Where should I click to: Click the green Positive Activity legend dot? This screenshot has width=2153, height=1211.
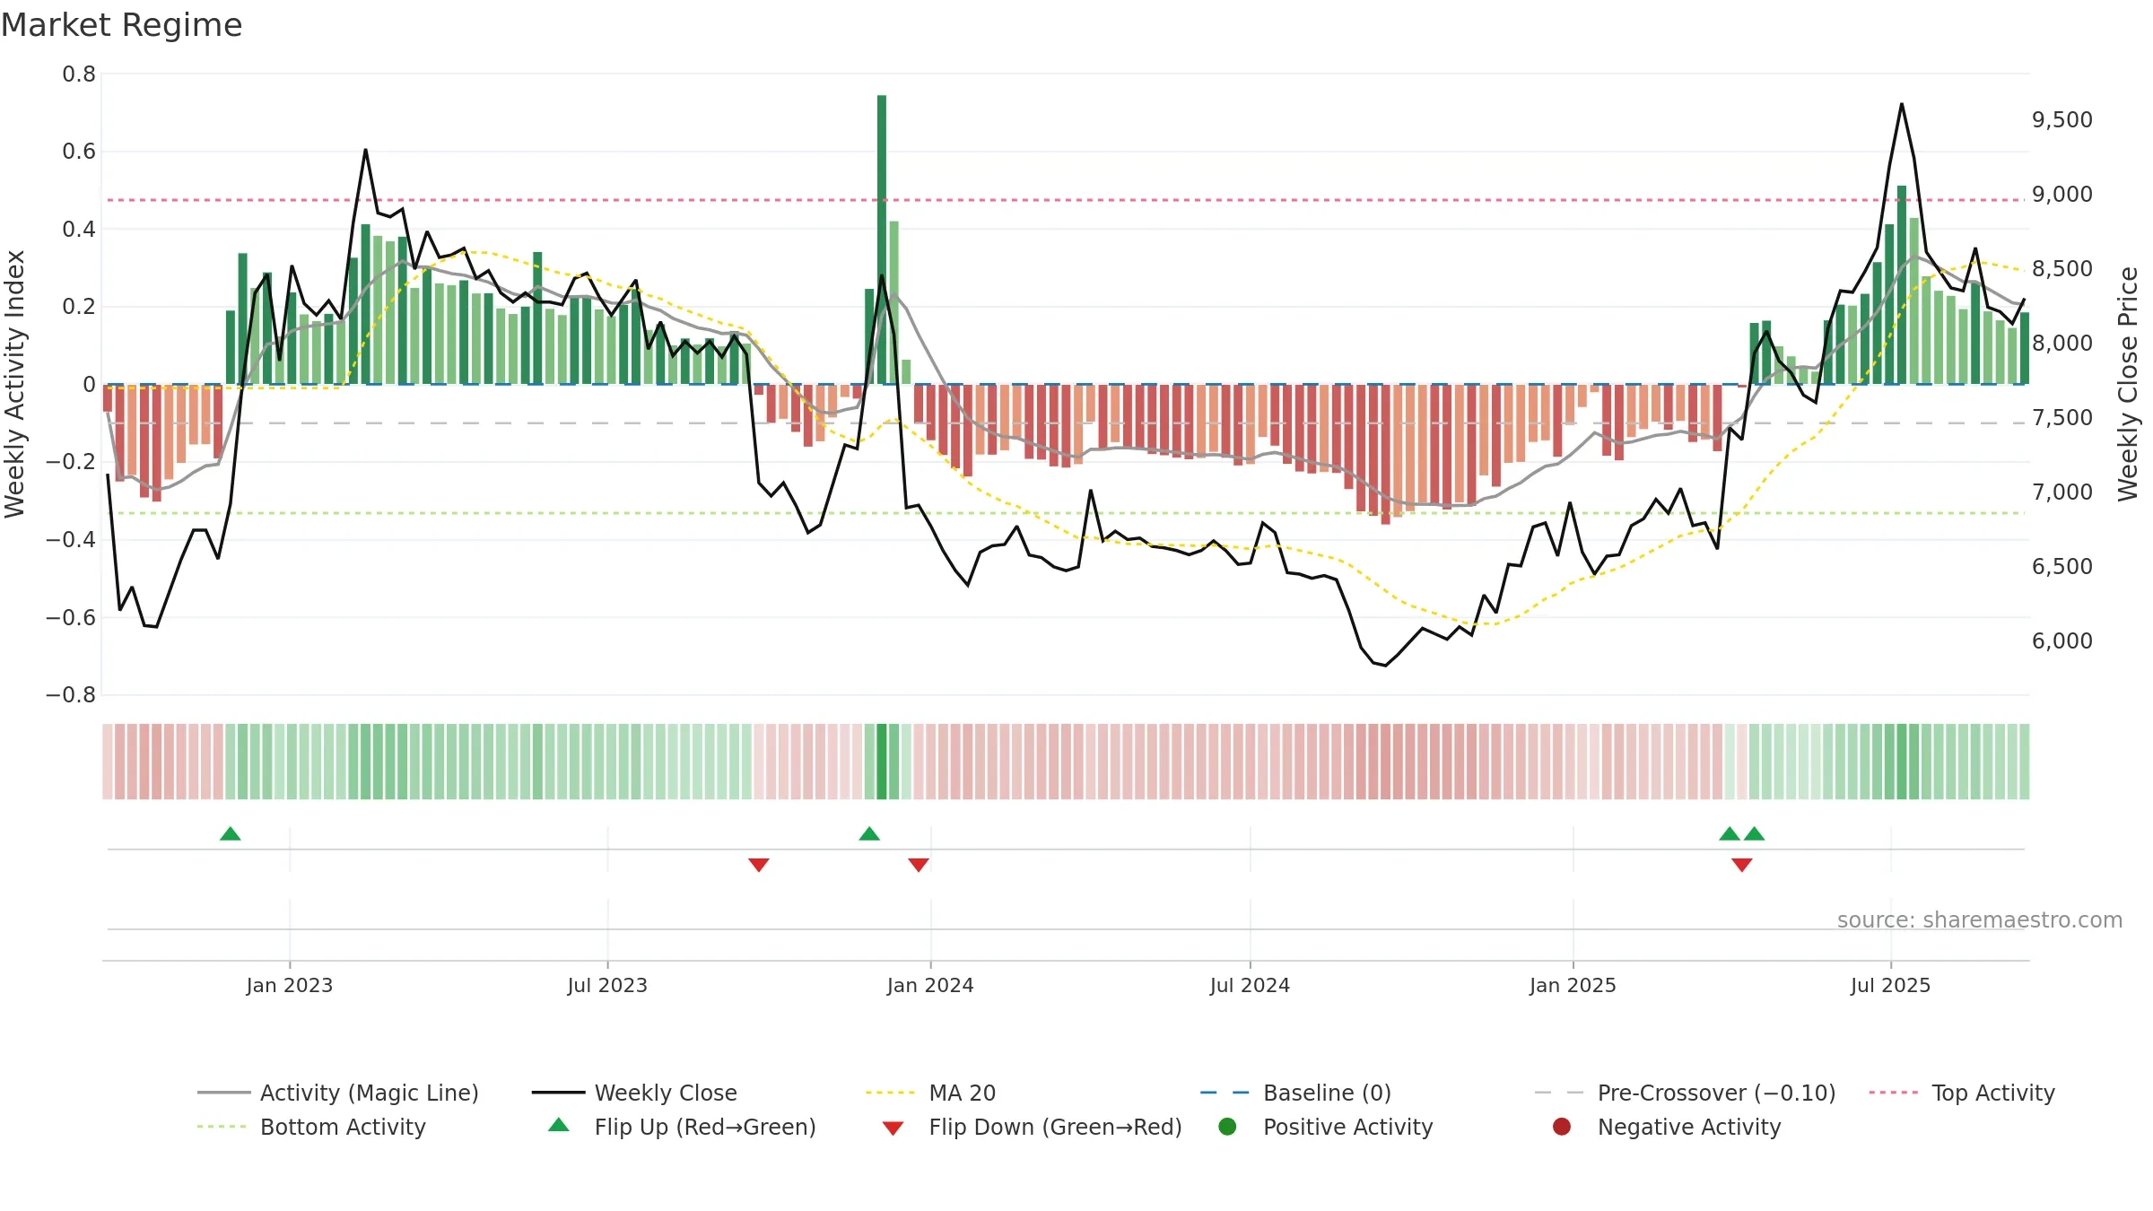click(1227, 1127)
